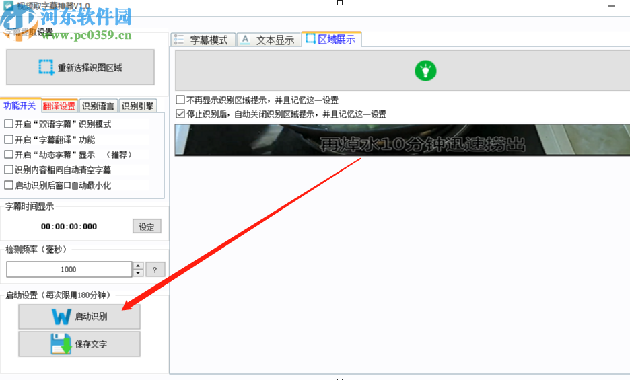Open the 功能开关 tab

(20, 105)
